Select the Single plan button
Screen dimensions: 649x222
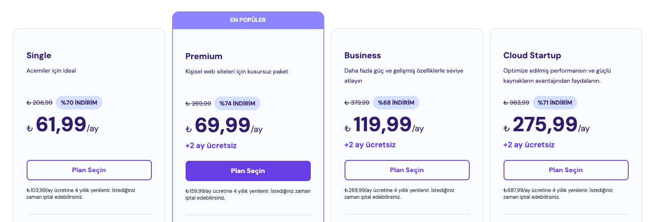click(89, 170)
